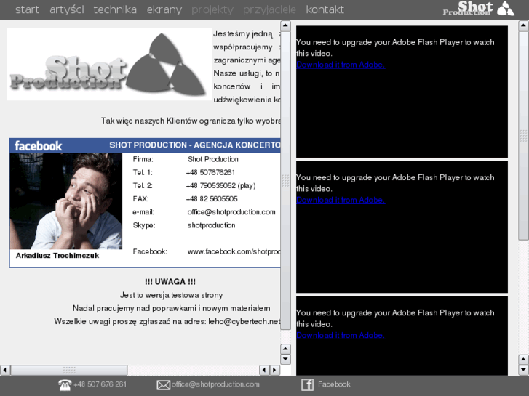Viewport: 529px width, 396px height.
Task: Open Arkadiusz Trochimczuk profile photo
Action: coord(66,201)
